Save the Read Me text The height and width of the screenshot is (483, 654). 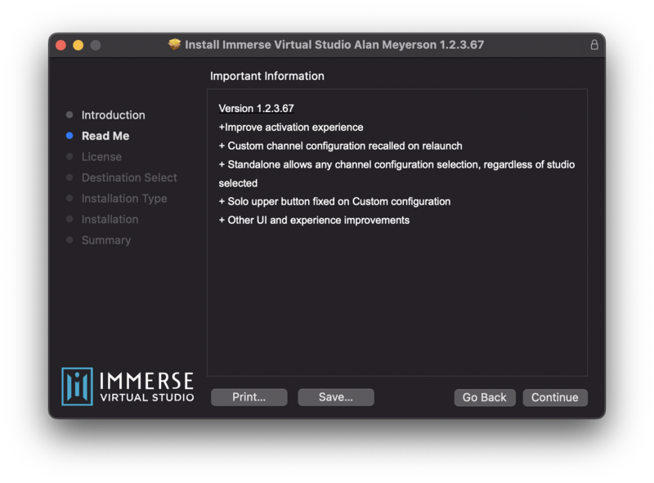click(336, 397)
